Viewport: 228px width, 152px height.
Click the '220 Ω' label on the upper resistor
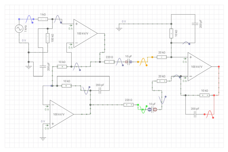pyautogui.click(x=109, y=57)
